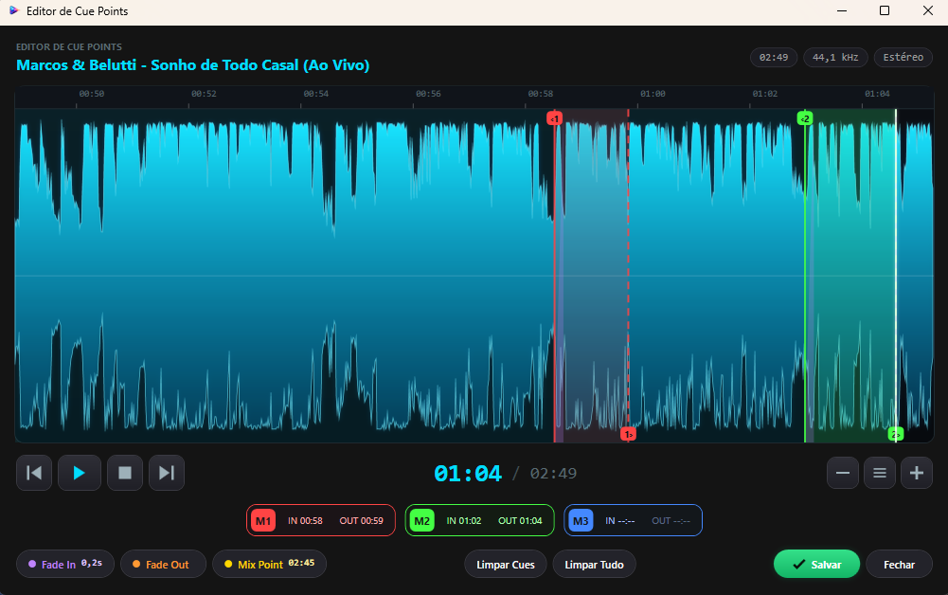Select the red cue 1 start marker

pyautogui.click(x=554, y=118)
